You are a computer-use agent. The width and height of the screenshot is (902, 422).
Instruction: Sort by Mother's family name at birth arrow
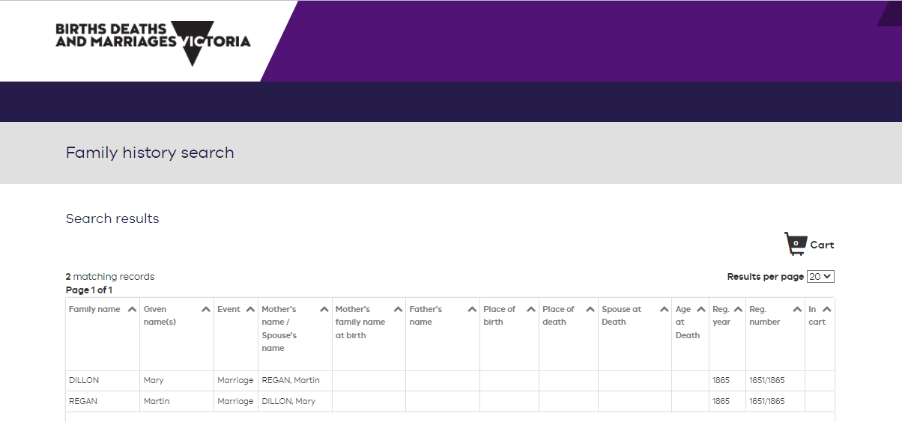pyautogui.click(x=398, y=310)
